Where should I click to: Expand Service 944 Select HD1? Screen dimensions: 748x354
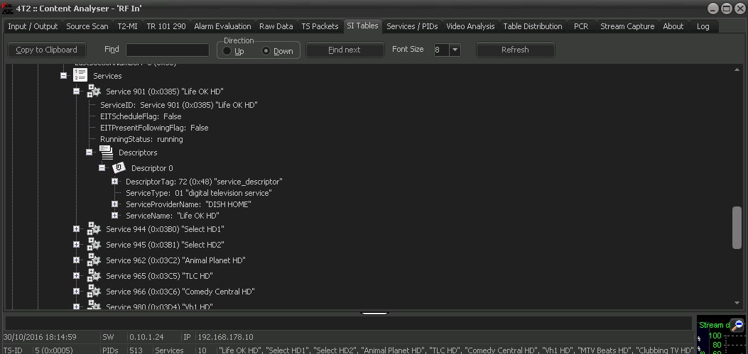[x=76, y=229]
